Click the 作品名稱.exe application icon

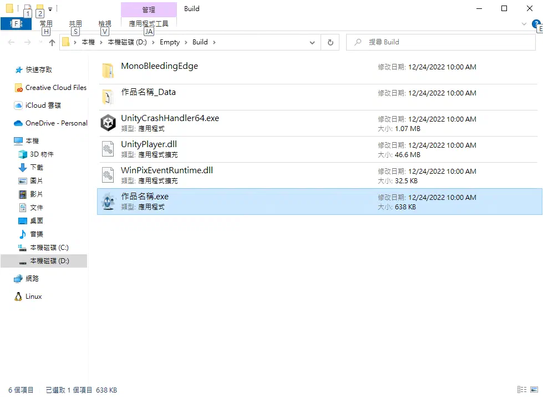point(108,201)
